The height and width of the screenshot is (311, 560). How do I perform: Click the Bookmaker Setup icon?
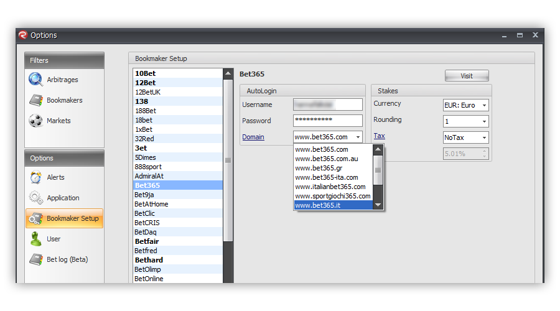click(35, 218)
